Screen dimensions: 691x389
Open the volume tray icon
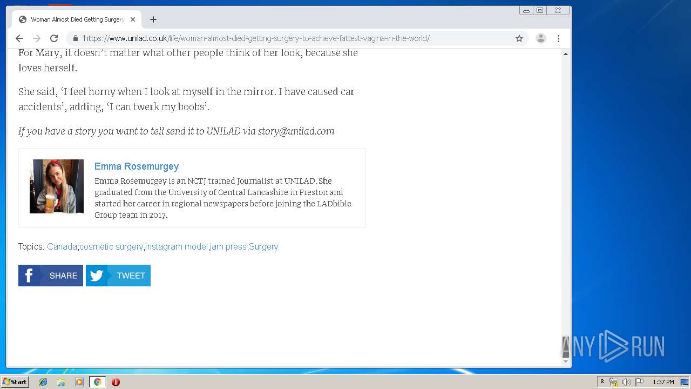[627, 382]
